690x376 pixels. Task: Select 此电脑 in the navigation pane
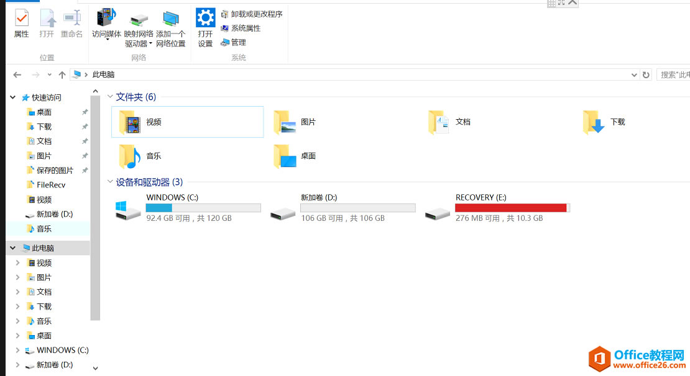43,248
